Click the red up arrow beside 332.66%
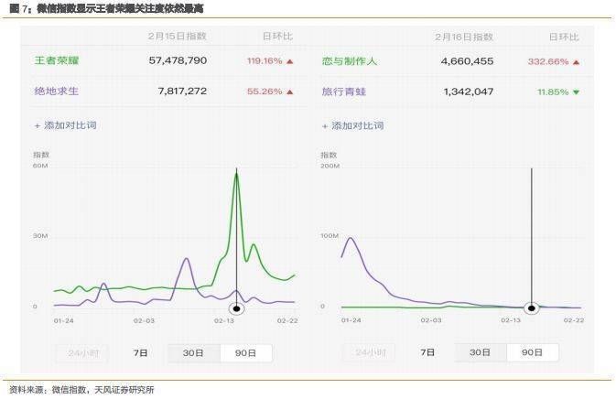The height and width of the screenshot is (399, 616). click(x=577, y=62)
